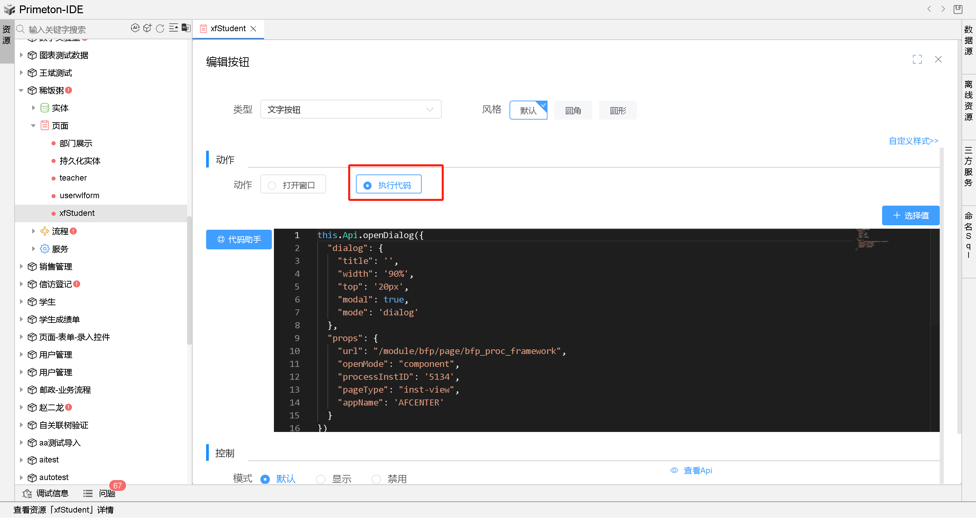This screenshot has width=976, height=518.
Task: Click the create resource cube icon
Action: (147, 28)
